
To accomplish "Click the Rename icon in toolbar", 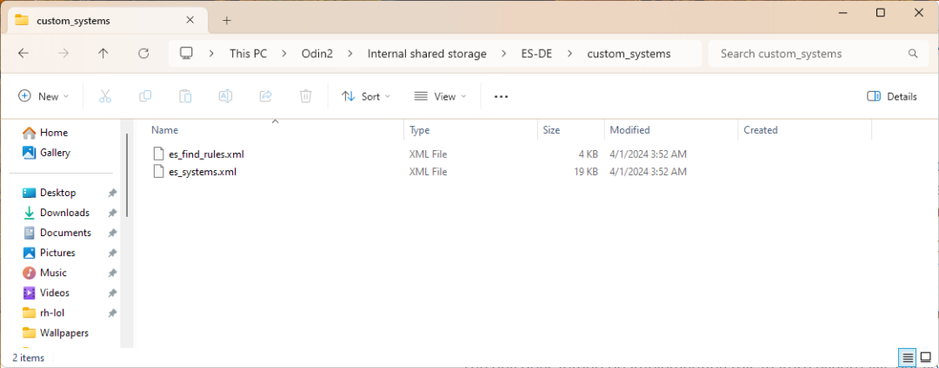I will click(x=225, y=96).
